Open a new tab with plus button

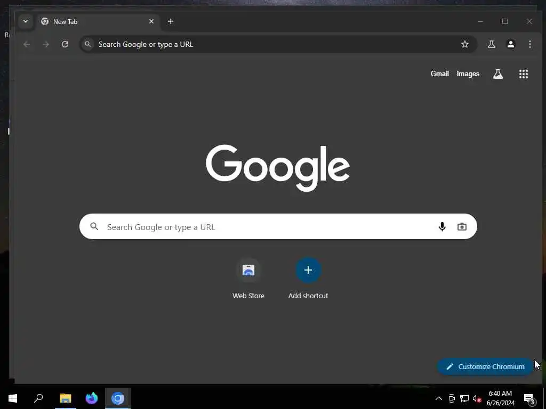click(170, 21)
